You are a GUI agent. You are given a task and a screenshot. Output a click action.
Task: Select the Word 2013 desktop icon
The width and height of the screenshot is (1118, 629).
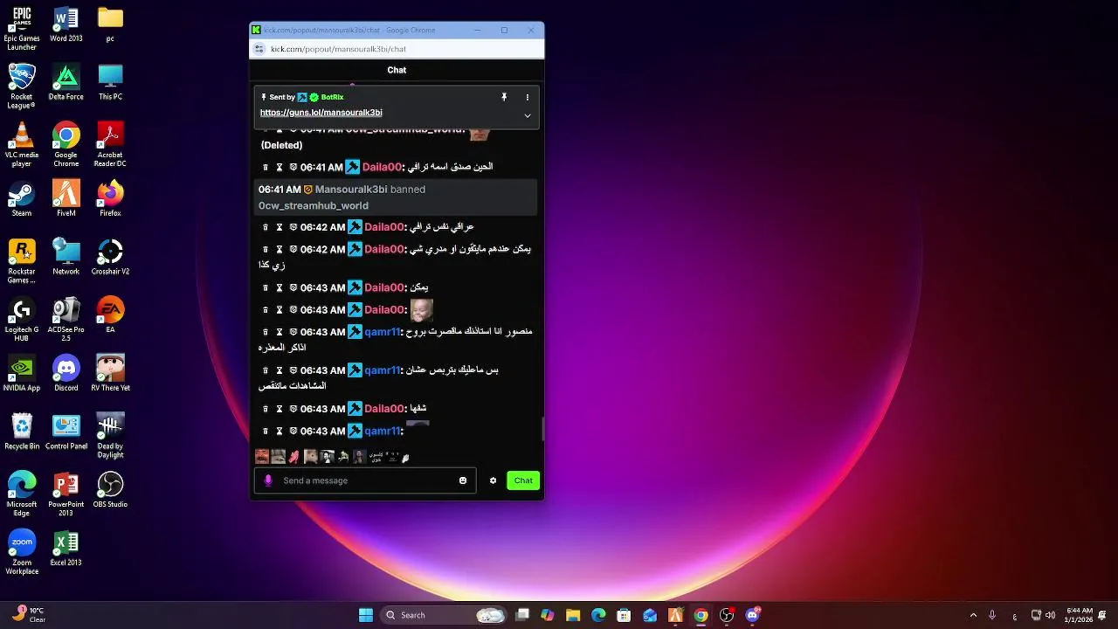66,25
